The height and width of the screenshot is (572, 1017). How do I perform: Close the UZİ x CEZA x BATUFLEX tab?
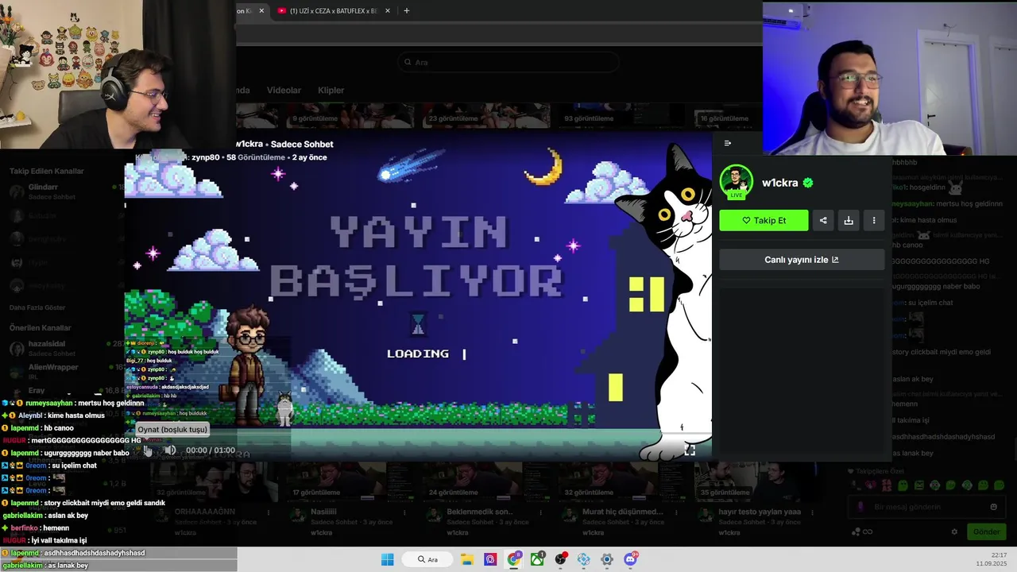[x=388, y=11]
